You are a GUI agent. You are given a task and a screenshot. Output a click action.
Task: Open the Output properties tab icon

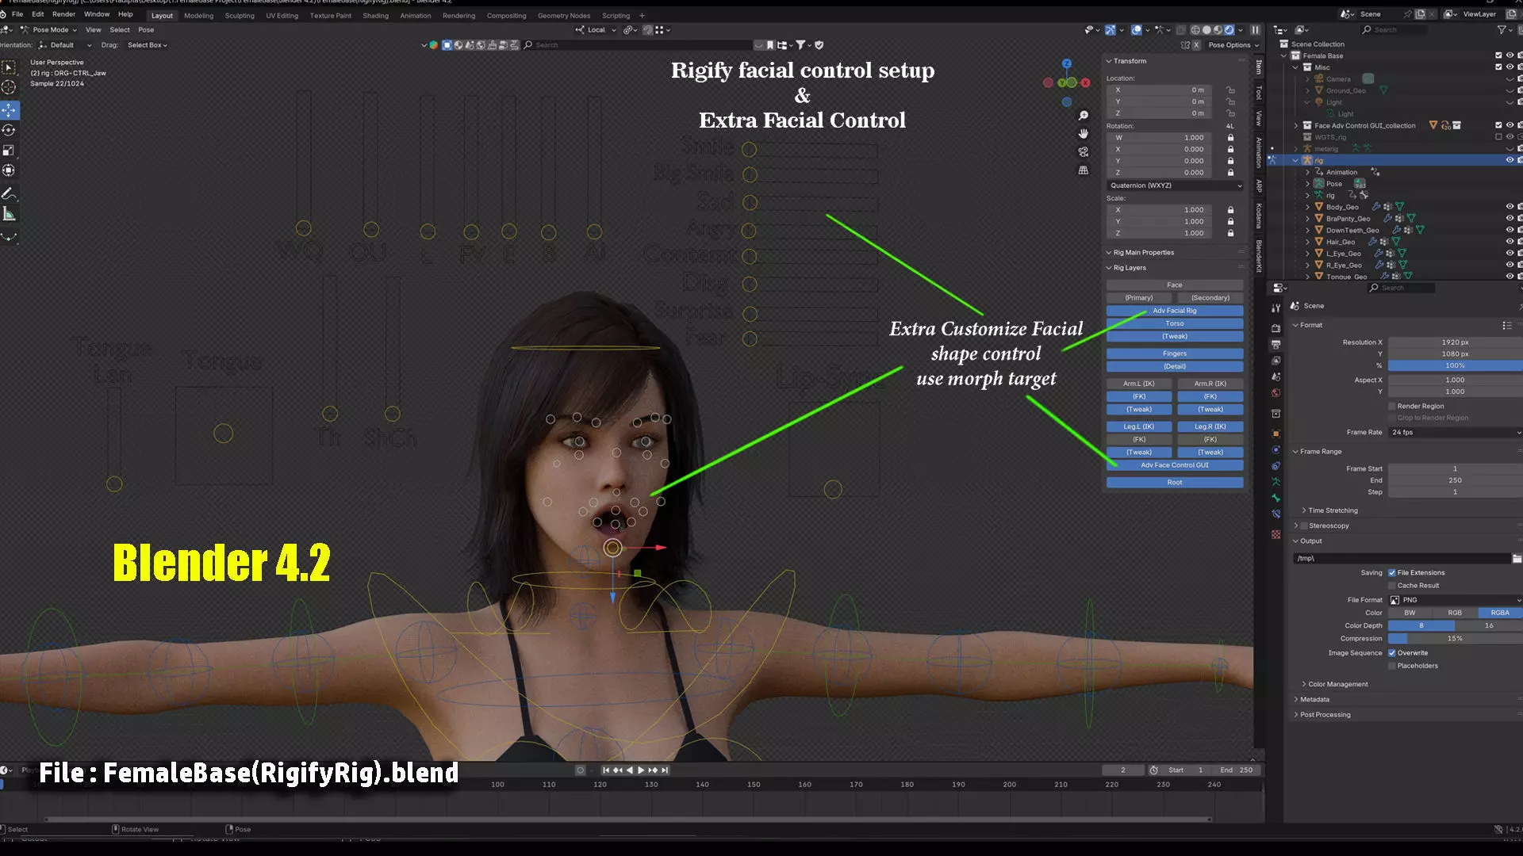pos(1276,345)
